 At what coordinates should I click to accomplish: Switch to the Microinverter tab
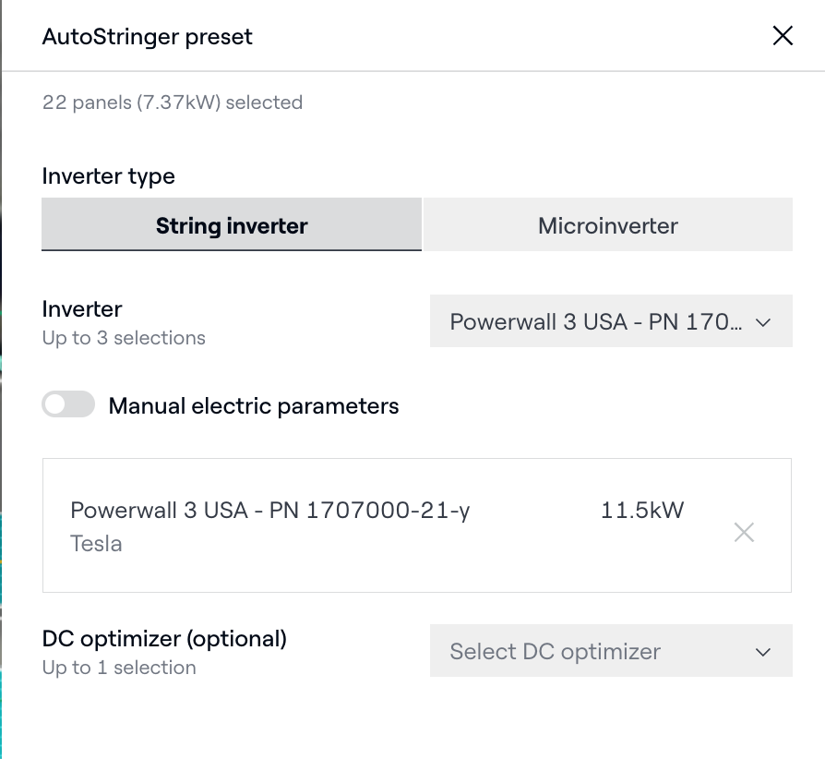608,225
